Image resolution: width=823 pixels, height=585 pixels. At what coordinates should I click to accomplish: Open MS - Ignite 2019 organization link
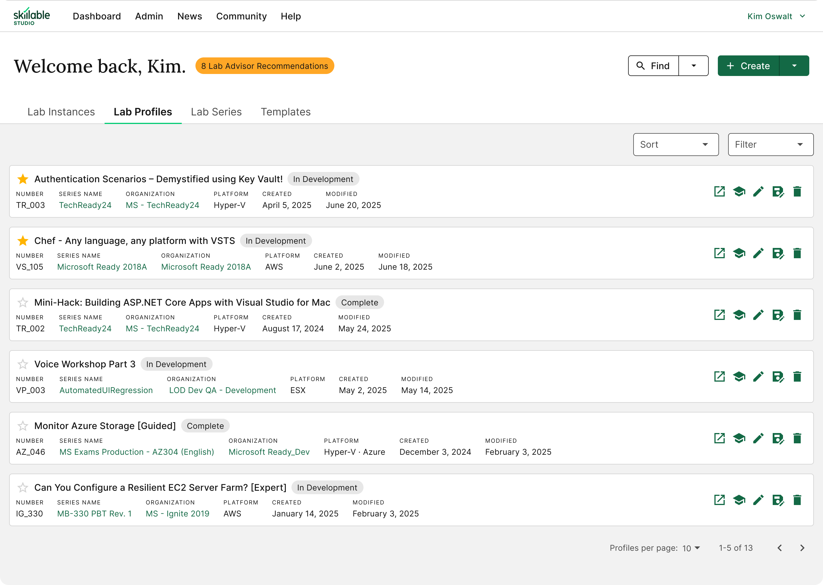pyautogui.click(x=177, y=513)
